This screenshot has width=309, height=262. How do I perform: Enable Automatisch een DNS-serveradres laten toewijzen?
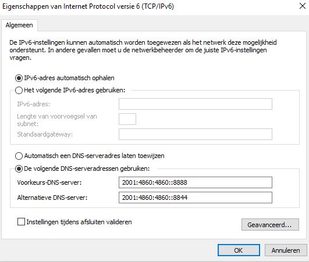coord(19,156)
